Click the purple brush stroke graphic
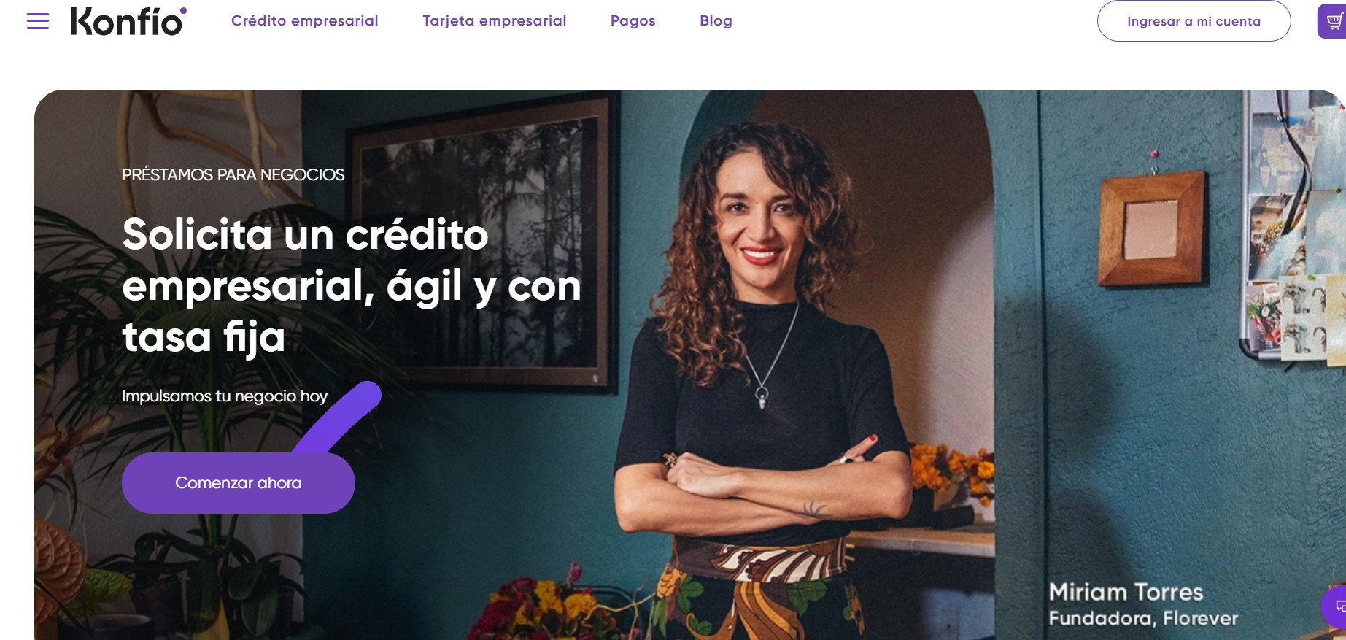The image size is (1346, 640). (x=337, y=417)
